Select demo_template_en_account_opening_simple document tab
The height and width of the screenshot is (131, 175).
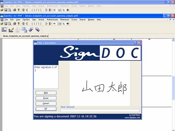tap(25, 36)
